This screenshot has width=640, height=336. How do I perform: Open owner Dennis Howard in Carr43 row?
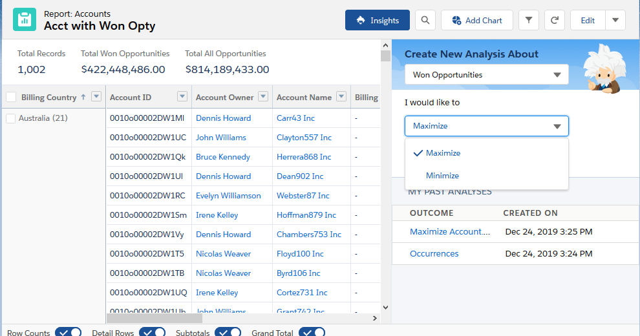[x=223, y=118]
